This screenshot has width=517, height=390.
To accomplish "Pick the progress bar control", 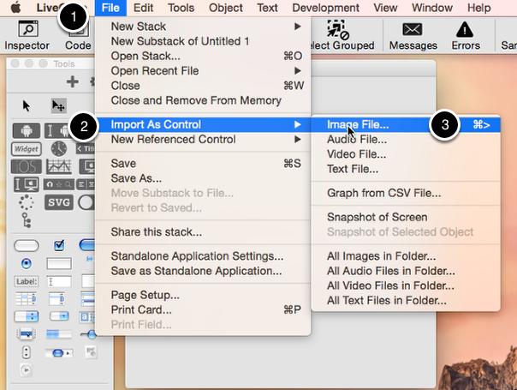I will (x=59, y=334).
